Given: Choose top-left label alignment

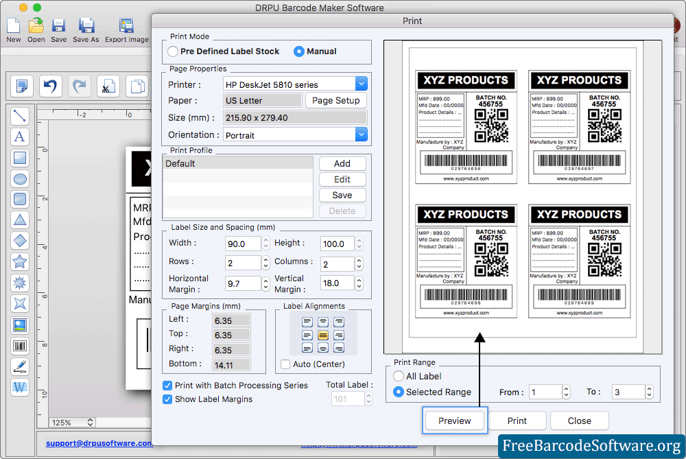Looking at the screenshot, I should pos(307,322).
